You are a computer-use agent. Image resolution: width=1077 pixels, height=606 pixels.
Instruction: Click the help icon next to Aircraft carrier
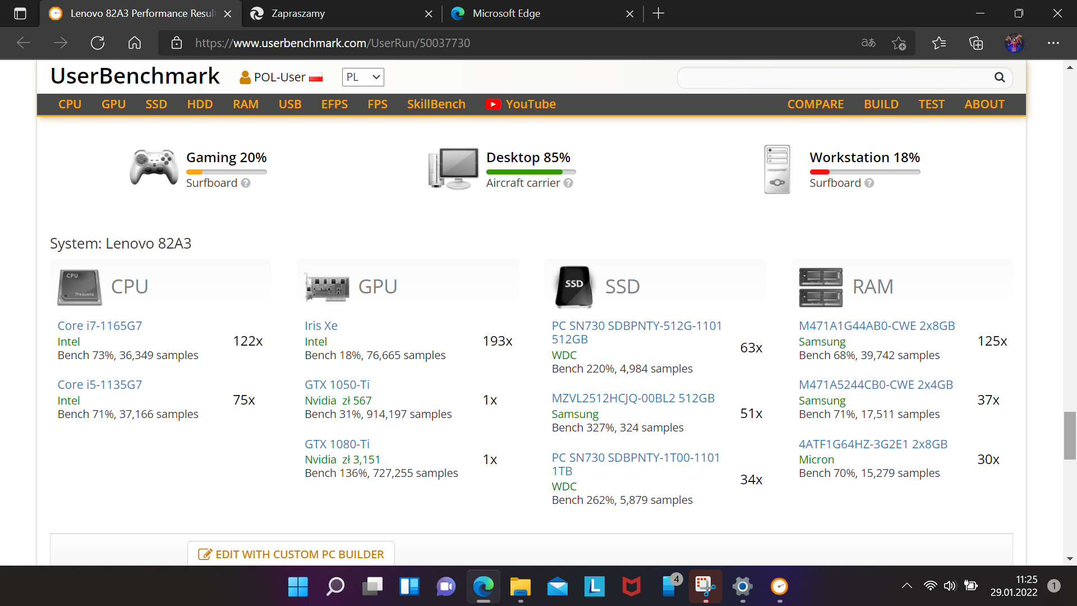(x=568, y=183)
